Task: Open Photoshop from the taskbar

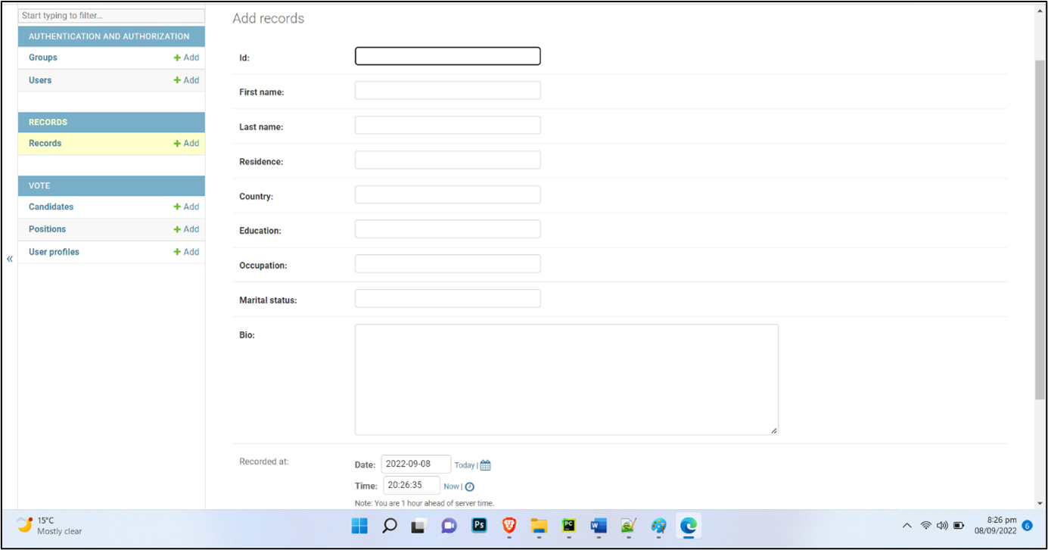Action: (479, 526)
